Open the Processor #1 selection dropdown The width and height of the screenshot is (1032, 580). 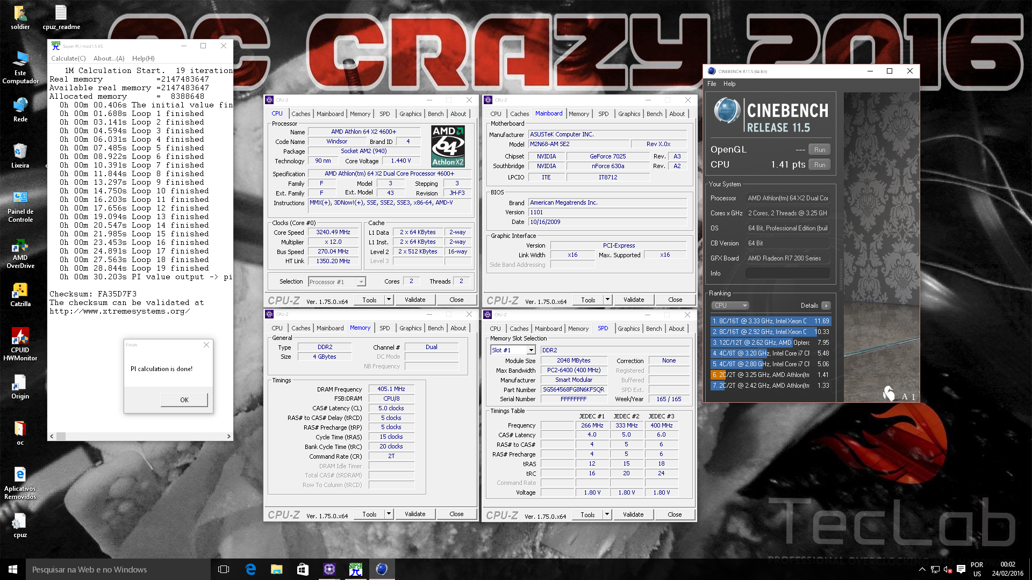[337, 282]
